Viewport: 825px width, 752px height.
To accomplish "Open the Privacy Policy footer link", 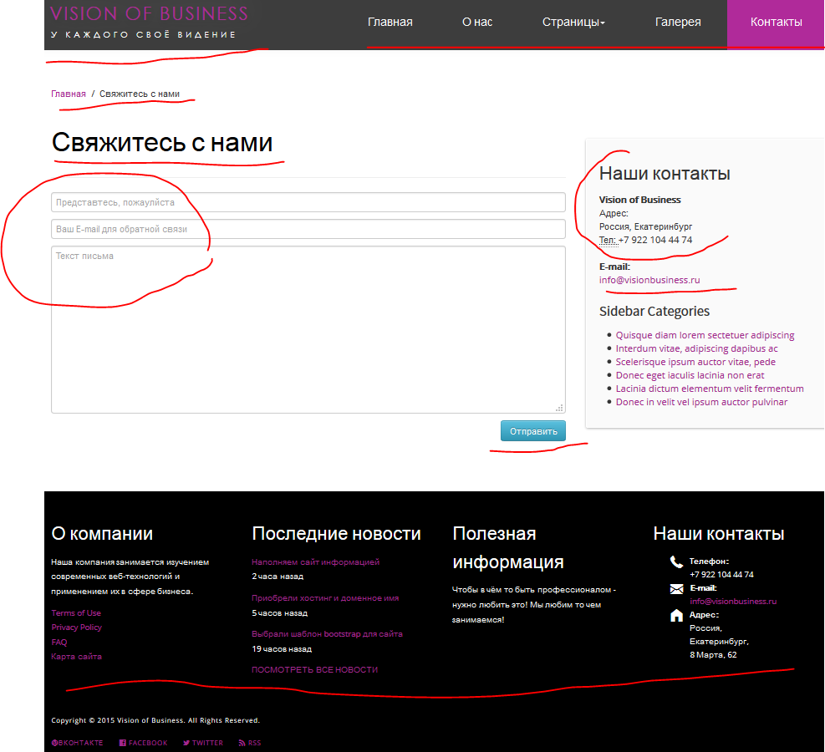I will (x=76, y=628).
